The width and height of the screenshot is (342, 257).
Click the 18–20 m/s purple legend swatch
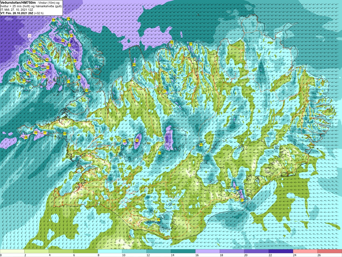[232, 251]
